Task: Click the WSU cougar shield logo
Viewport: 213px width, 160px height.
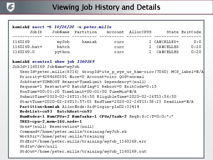Action: click(10, 7)
